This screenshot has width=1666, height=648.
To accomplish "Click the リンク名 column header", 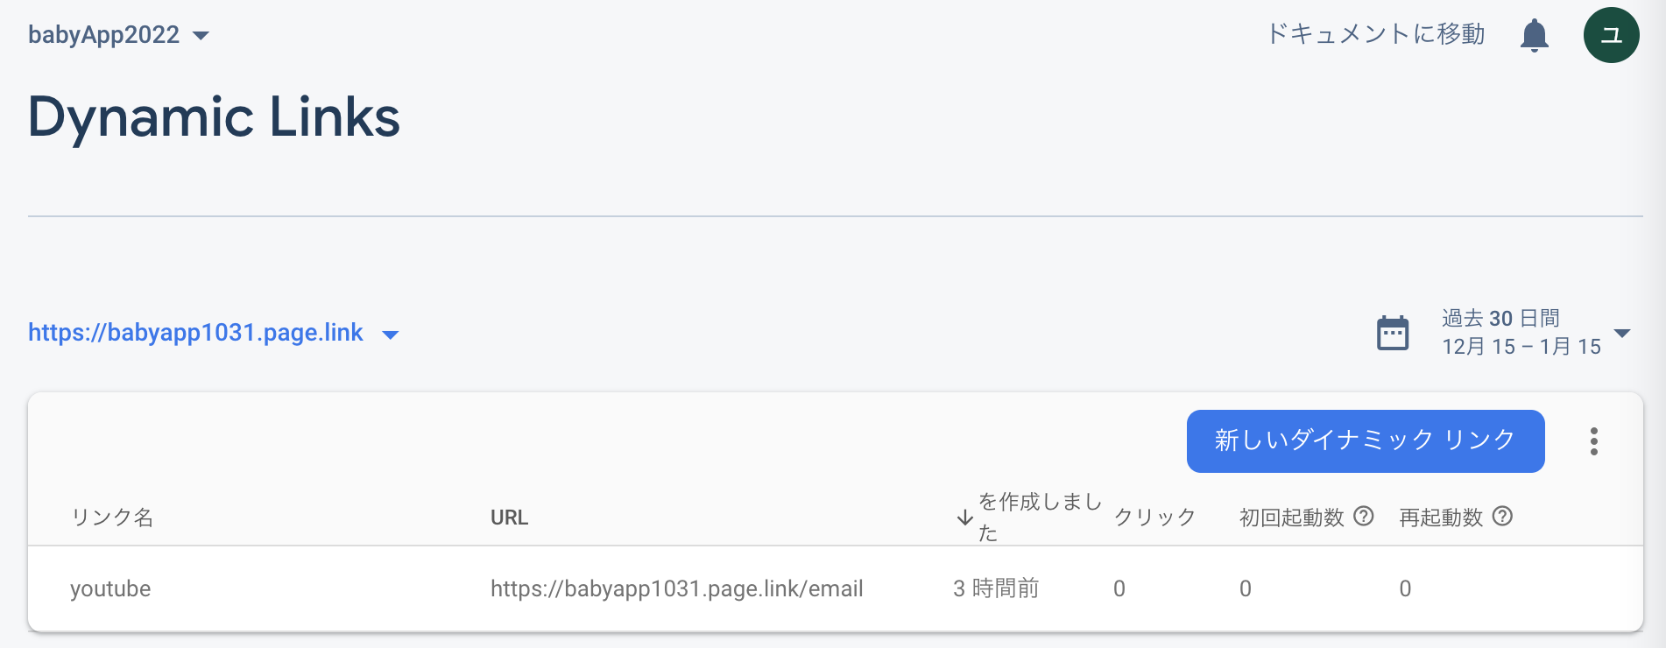I will coord(111,518).
